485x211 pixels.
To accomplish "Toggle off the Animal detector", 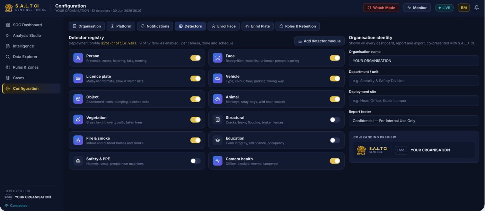I will tap(335, 99).
